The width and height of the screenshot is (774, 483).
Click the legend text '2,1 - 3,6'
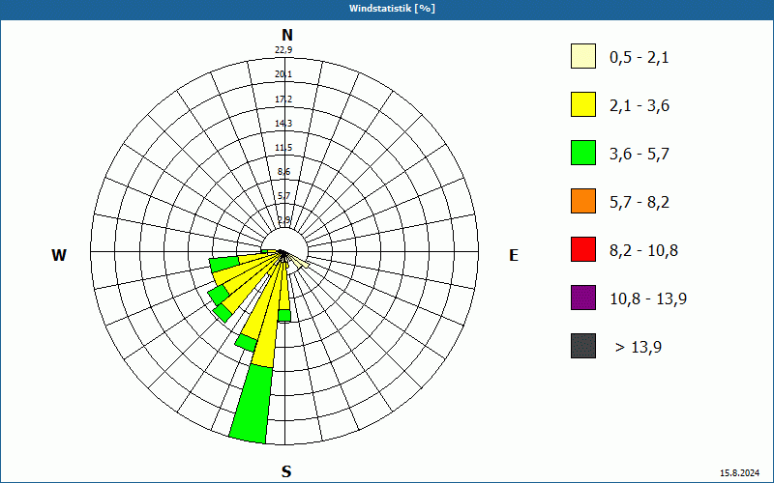coord(640,106)
